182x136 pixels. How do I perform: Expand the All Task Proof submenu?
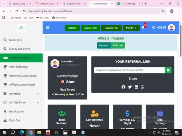pyautogui.click(x=38, y=102)
